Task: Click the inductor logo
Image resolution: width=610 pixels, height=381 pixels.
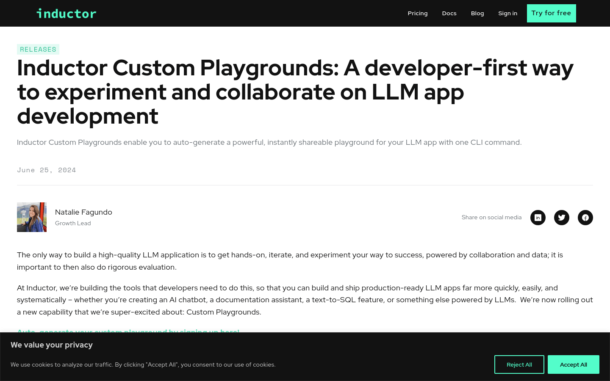Action: (67, 14)
